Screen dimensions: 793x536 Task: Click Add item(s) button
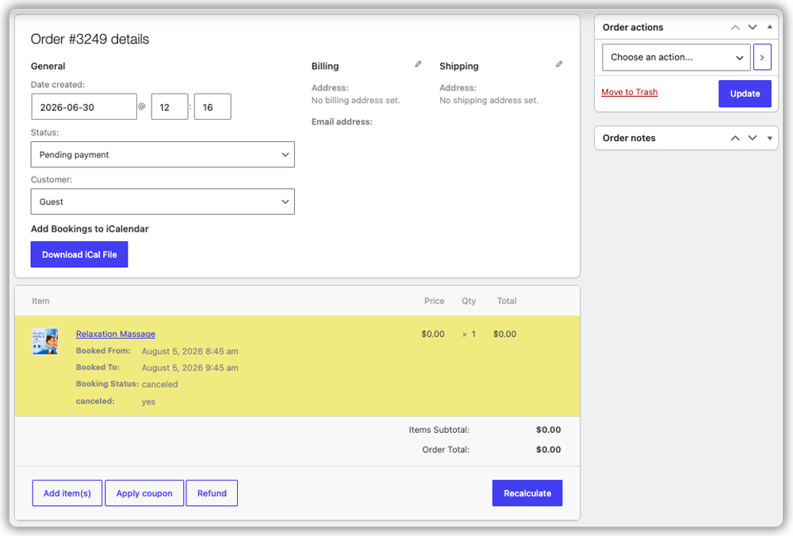pyautogui.click(x=67, y=493)
